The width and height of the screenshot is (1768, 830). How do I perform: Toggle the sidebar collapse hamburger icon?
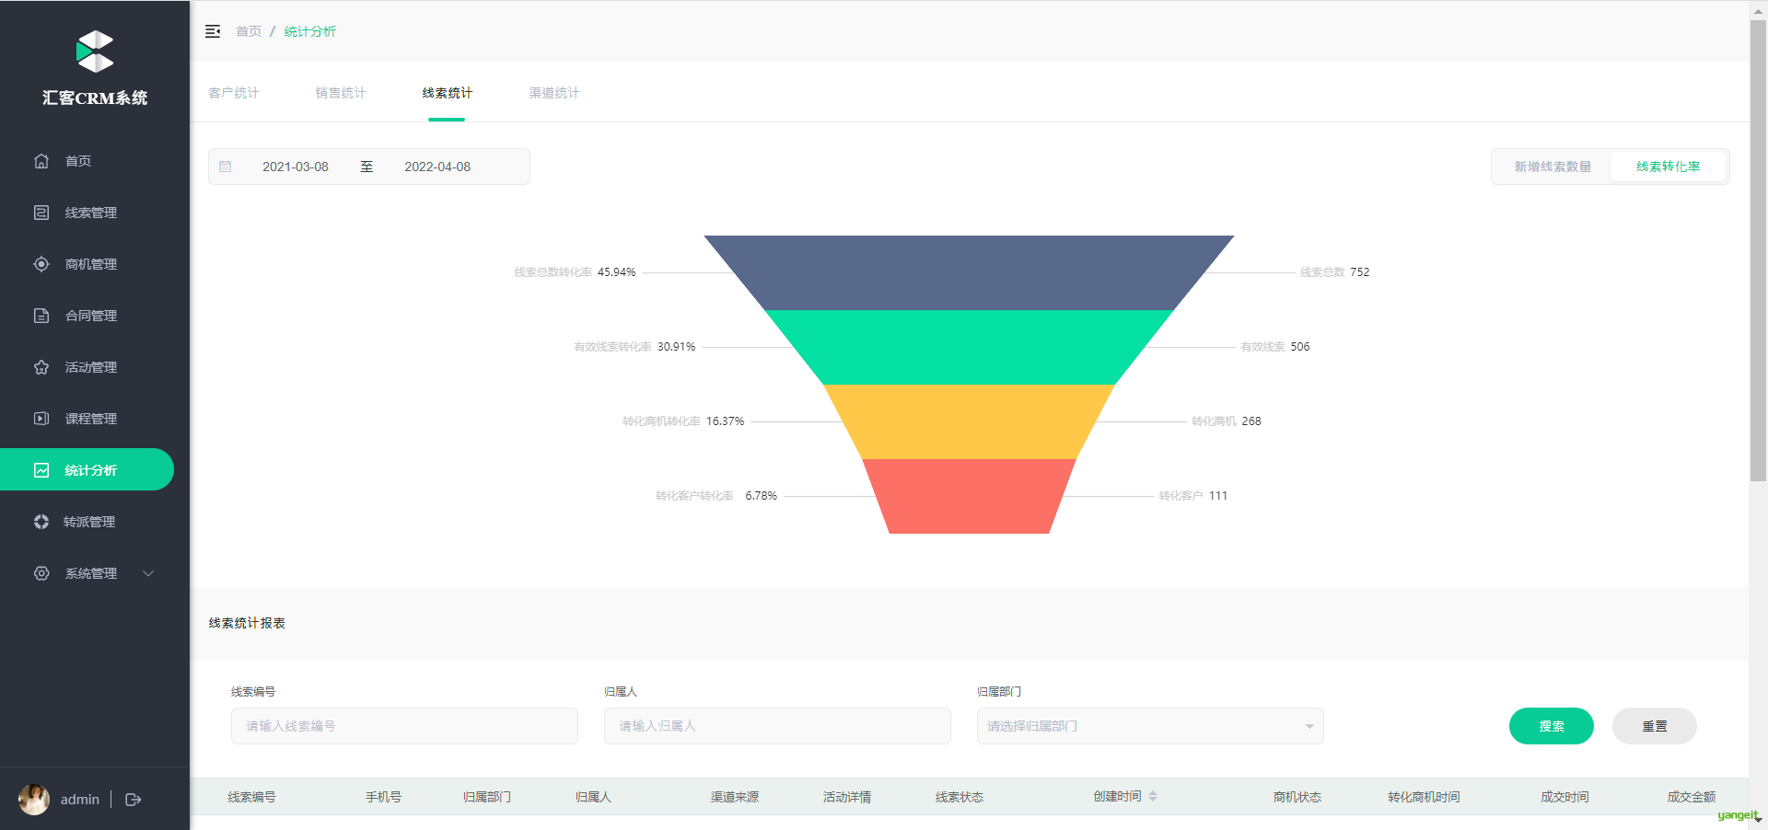(x=213, y=31)
